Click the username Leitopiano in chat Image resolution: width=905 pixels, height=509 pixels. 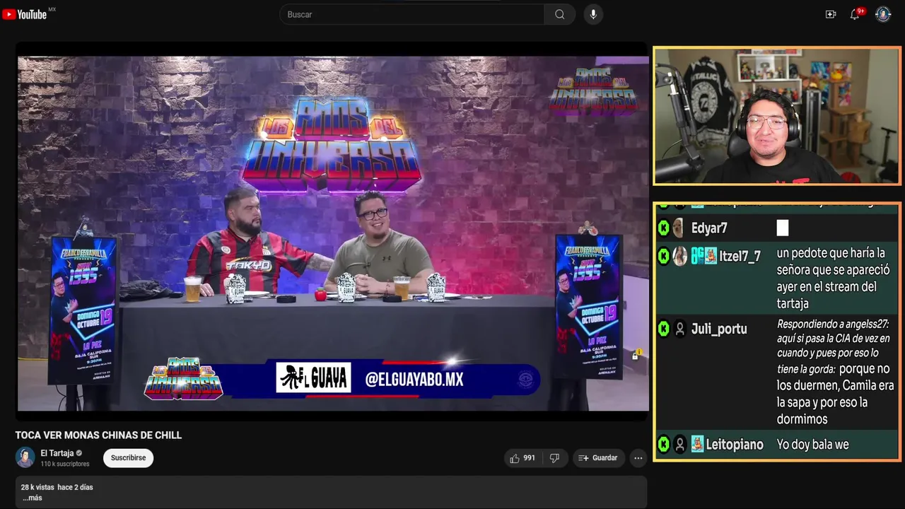coord(735,445)
